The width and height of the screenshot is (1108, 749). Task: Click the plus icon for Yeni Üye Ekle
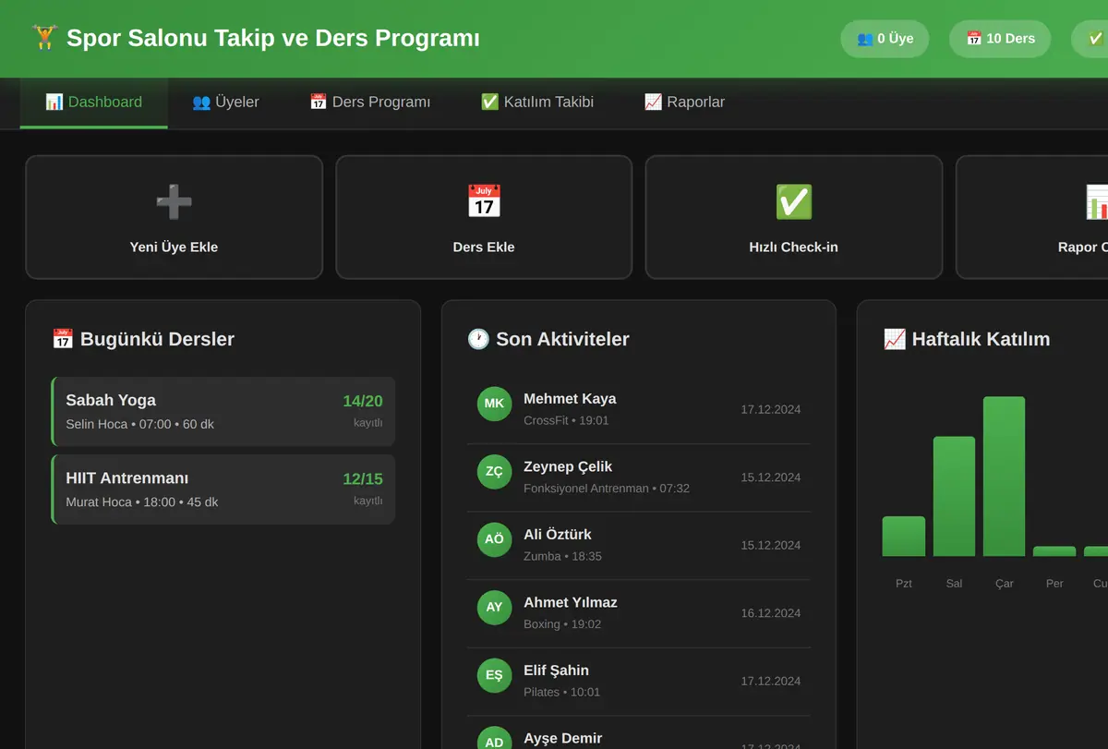point(174,202)
